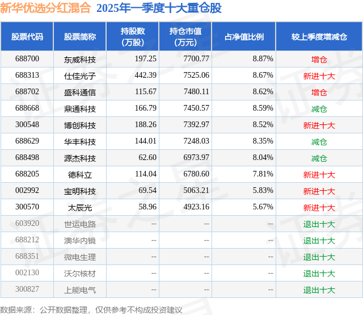
Task: Select stock code 002130
Action: pos(27,272)
